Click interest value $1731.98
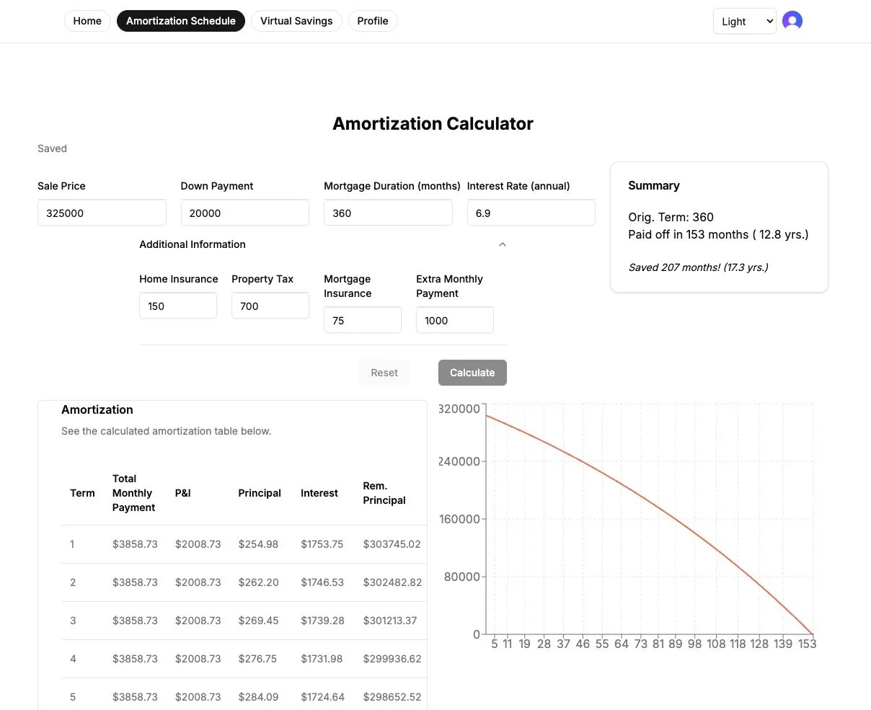Screen dimensions: 871x710 [322, 659]
